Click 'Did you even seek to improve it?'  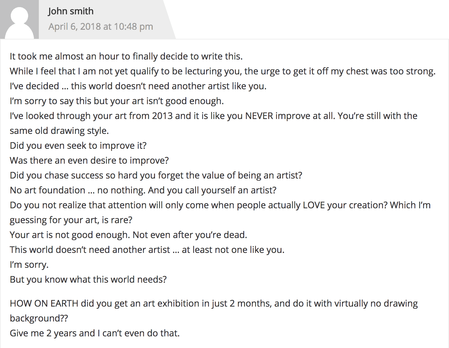point(78,146)
